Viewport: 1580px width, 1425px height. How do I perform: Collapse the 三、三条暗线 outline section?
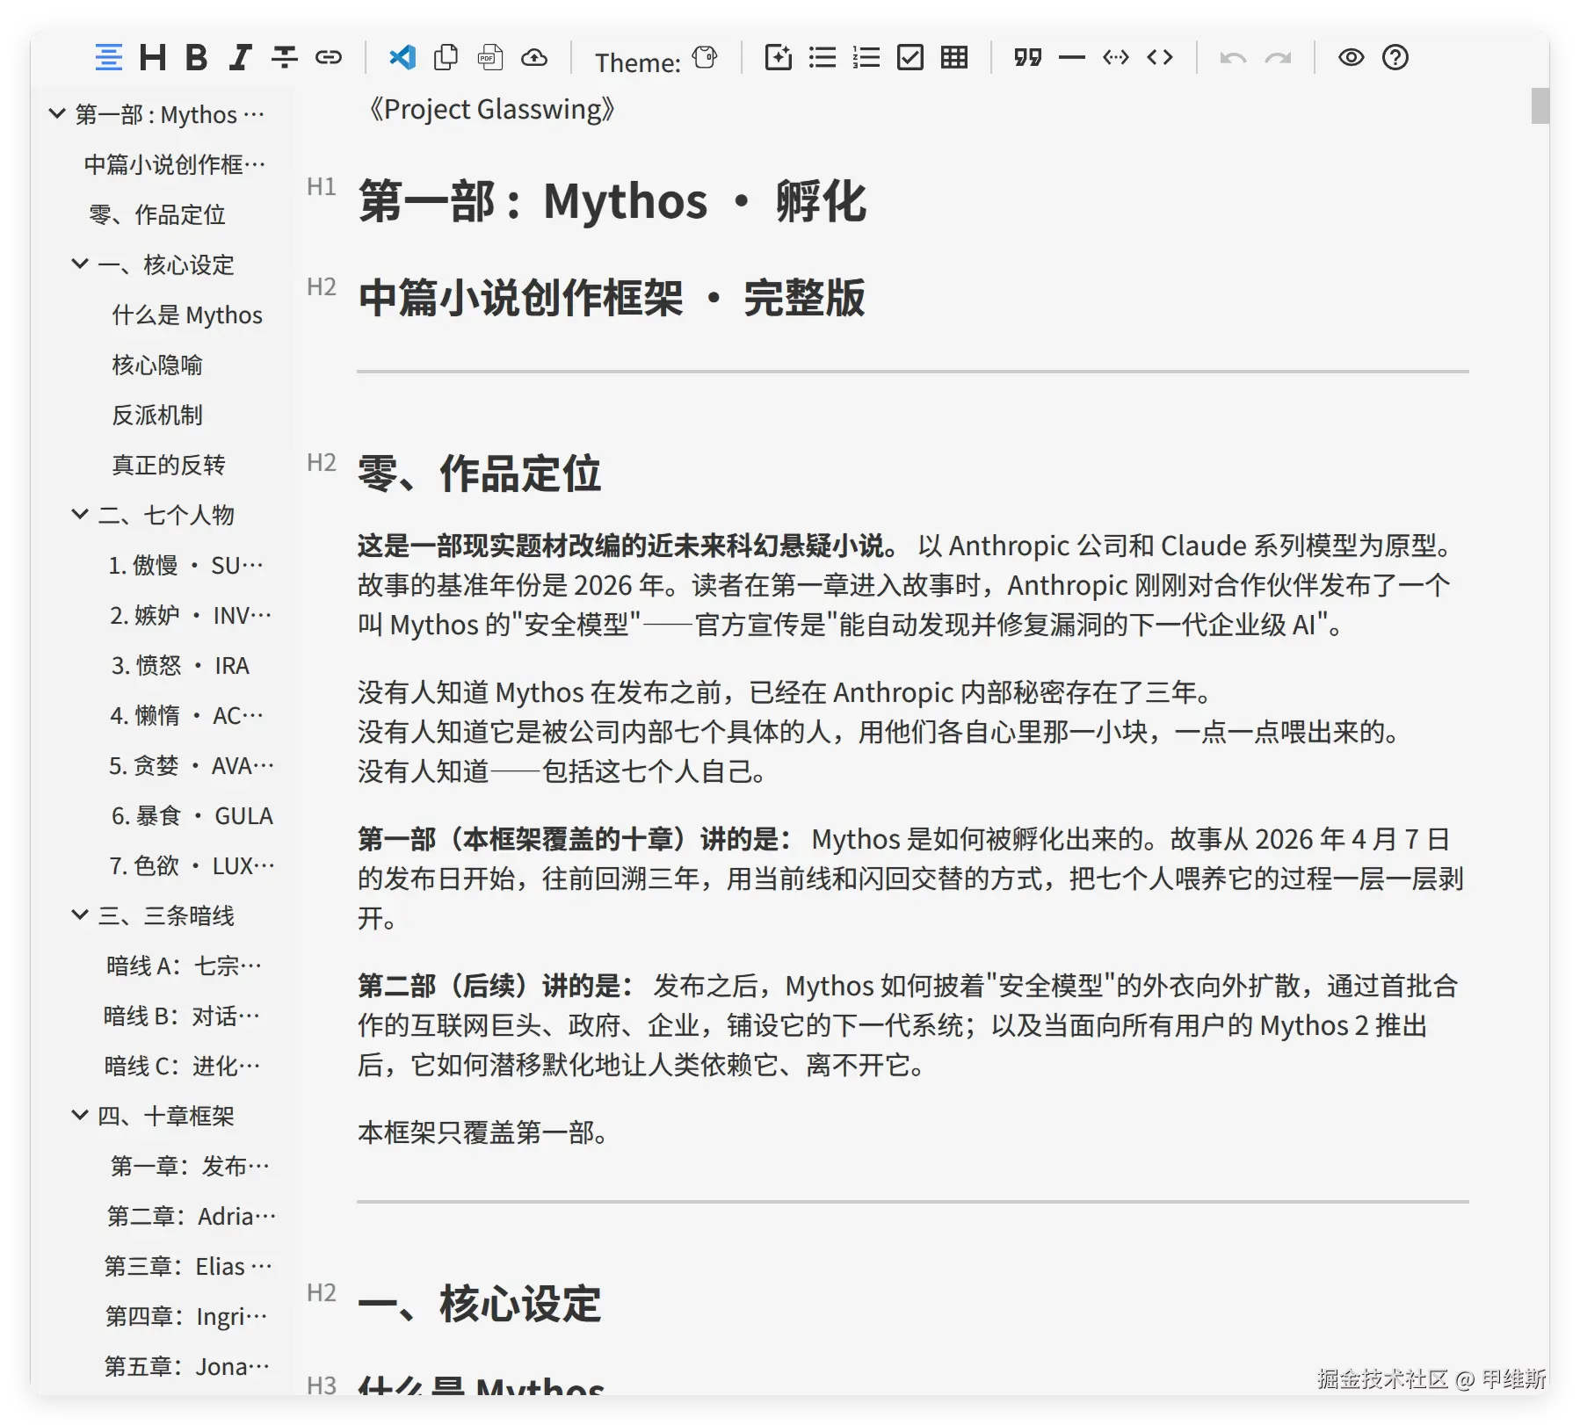[x=80, y=915]
